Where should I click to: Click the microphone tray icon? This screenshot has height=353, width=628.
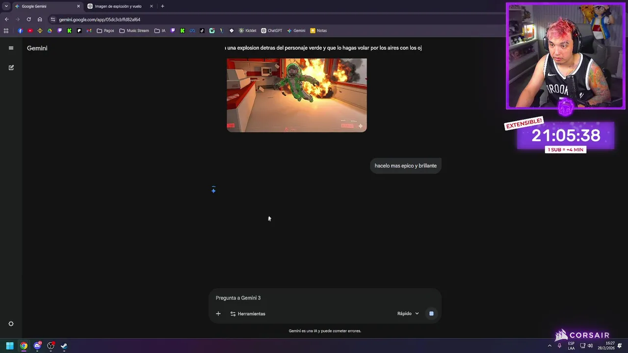pos(559,346)
